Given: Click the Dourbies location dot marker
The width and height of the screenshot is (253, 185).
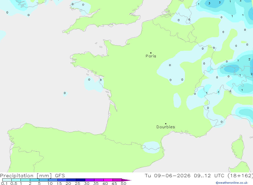Looking at the screenshot, I should coord(166,124).
